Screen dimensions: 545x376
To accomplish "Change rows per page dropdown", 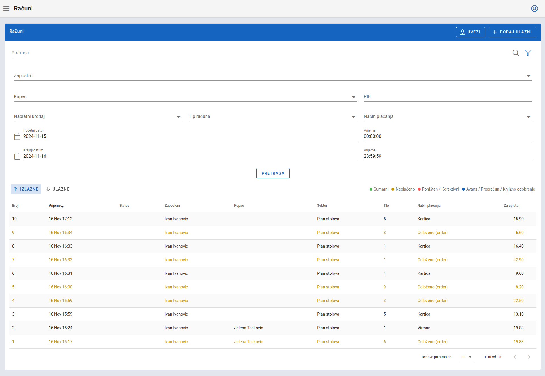I will point(467,357).
